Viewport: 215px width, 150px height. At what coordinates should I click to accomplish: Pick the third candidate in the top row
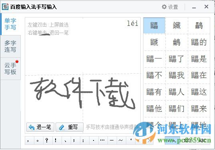pyautogui.click(x=199, y=25)
